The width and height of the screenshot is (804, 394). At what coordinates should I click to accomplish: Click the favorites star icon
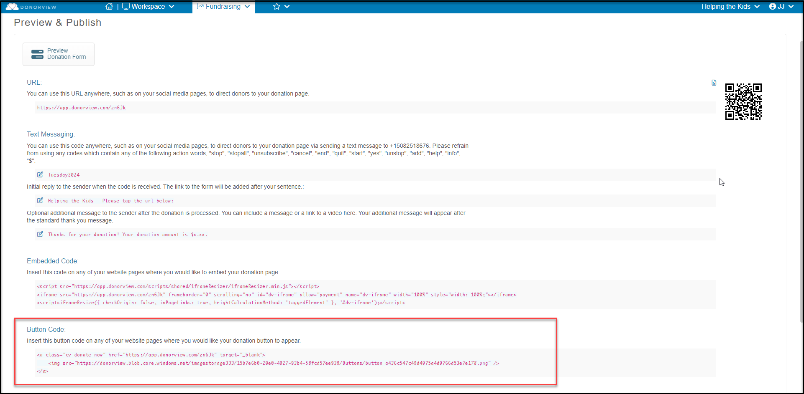click(x=277, y=7)
